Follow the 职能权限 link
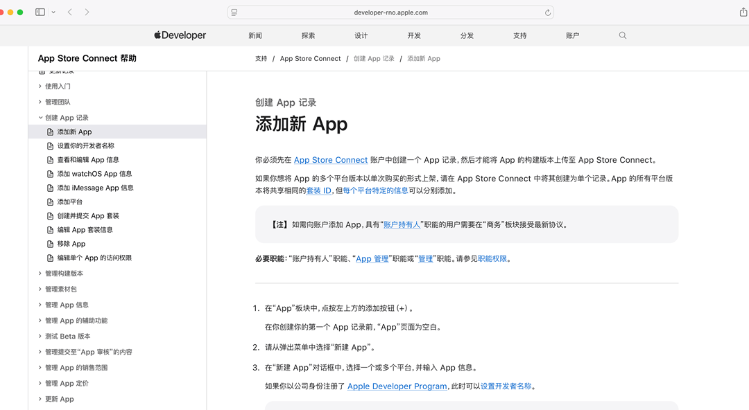The image size is (749, 410). [492, 259]
